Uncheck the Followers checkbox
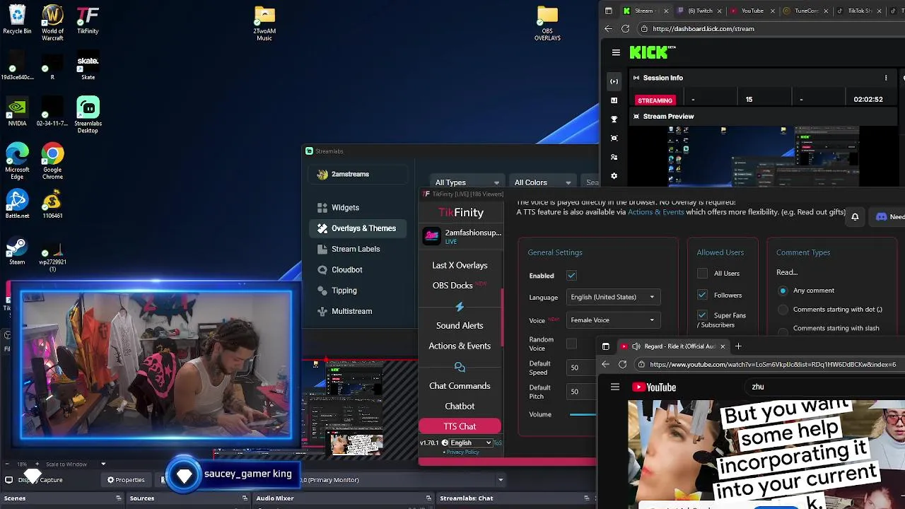The image size is (905, 509). coord(702,295)
